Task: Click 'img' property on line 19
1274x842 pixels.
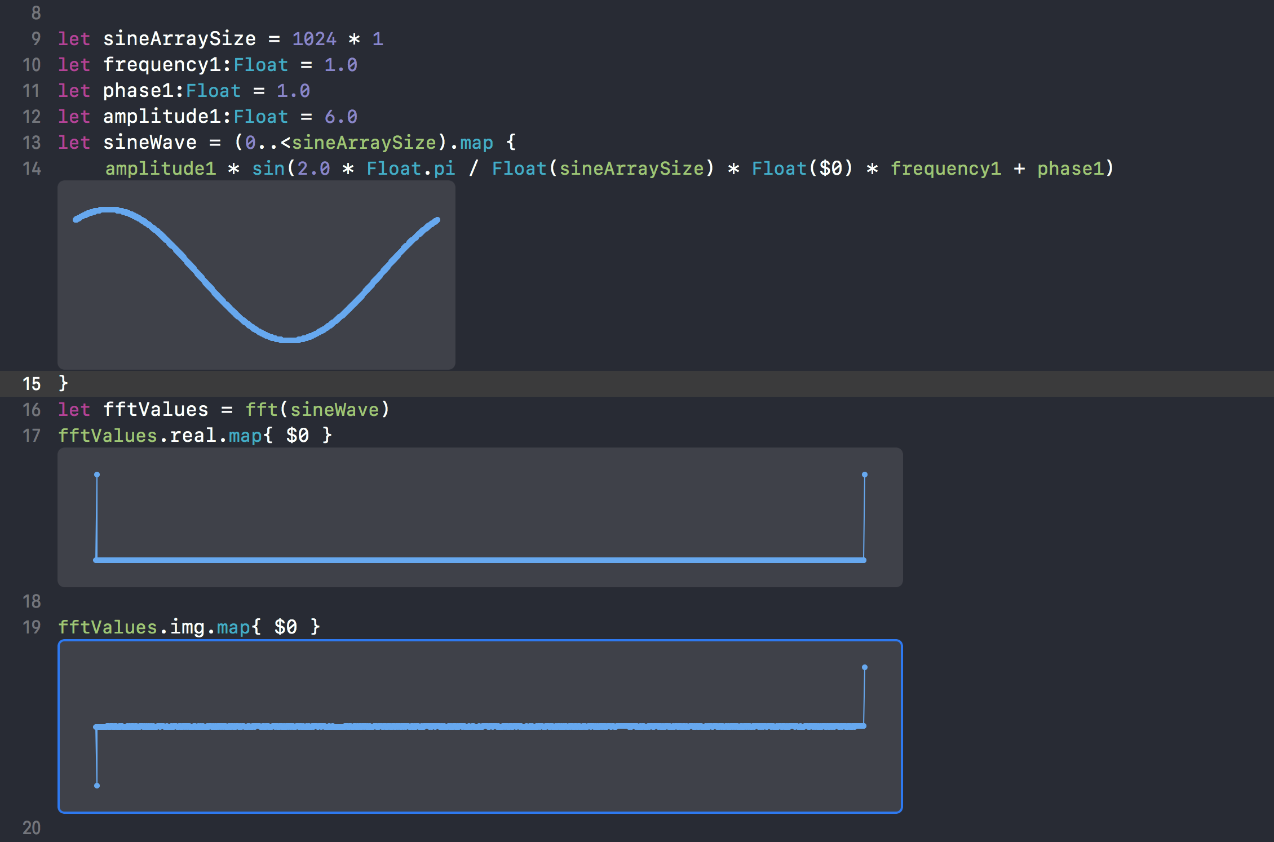Action: (187, 627)
